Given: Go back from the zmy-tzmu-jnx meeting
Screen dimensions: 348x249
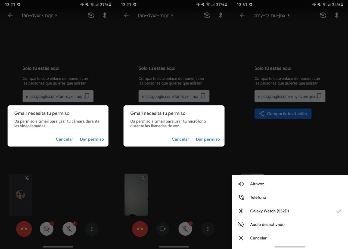Looking at the screenshot, I should point(242,15).
